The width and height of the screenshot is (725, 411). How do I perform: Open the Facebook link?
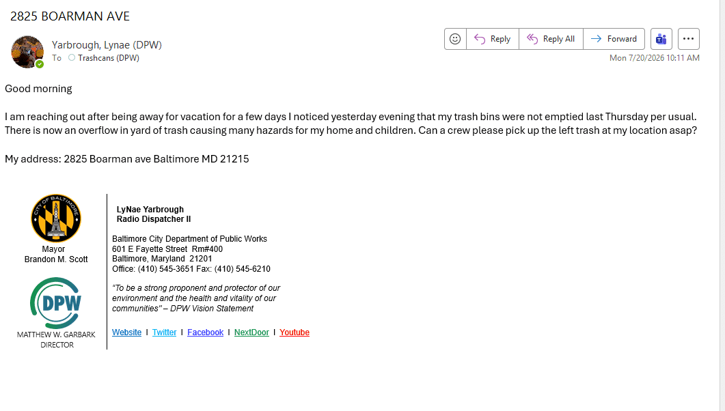pos(205,332)
